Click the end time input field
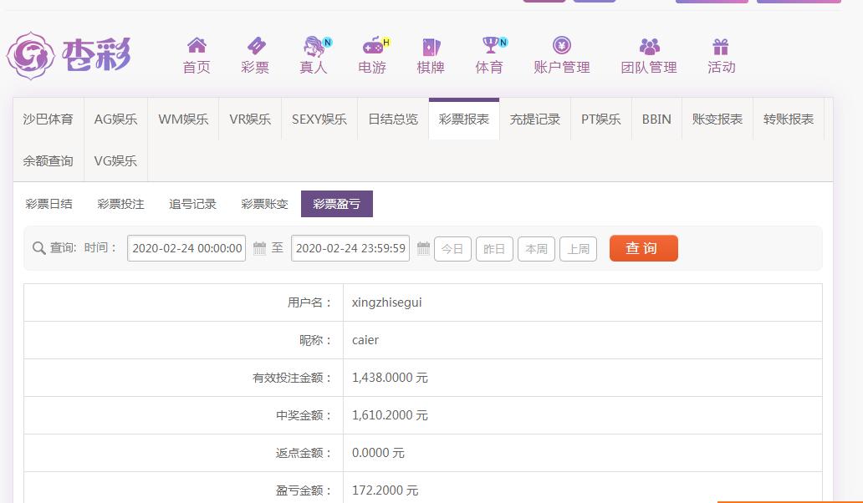 click(350, 248)
